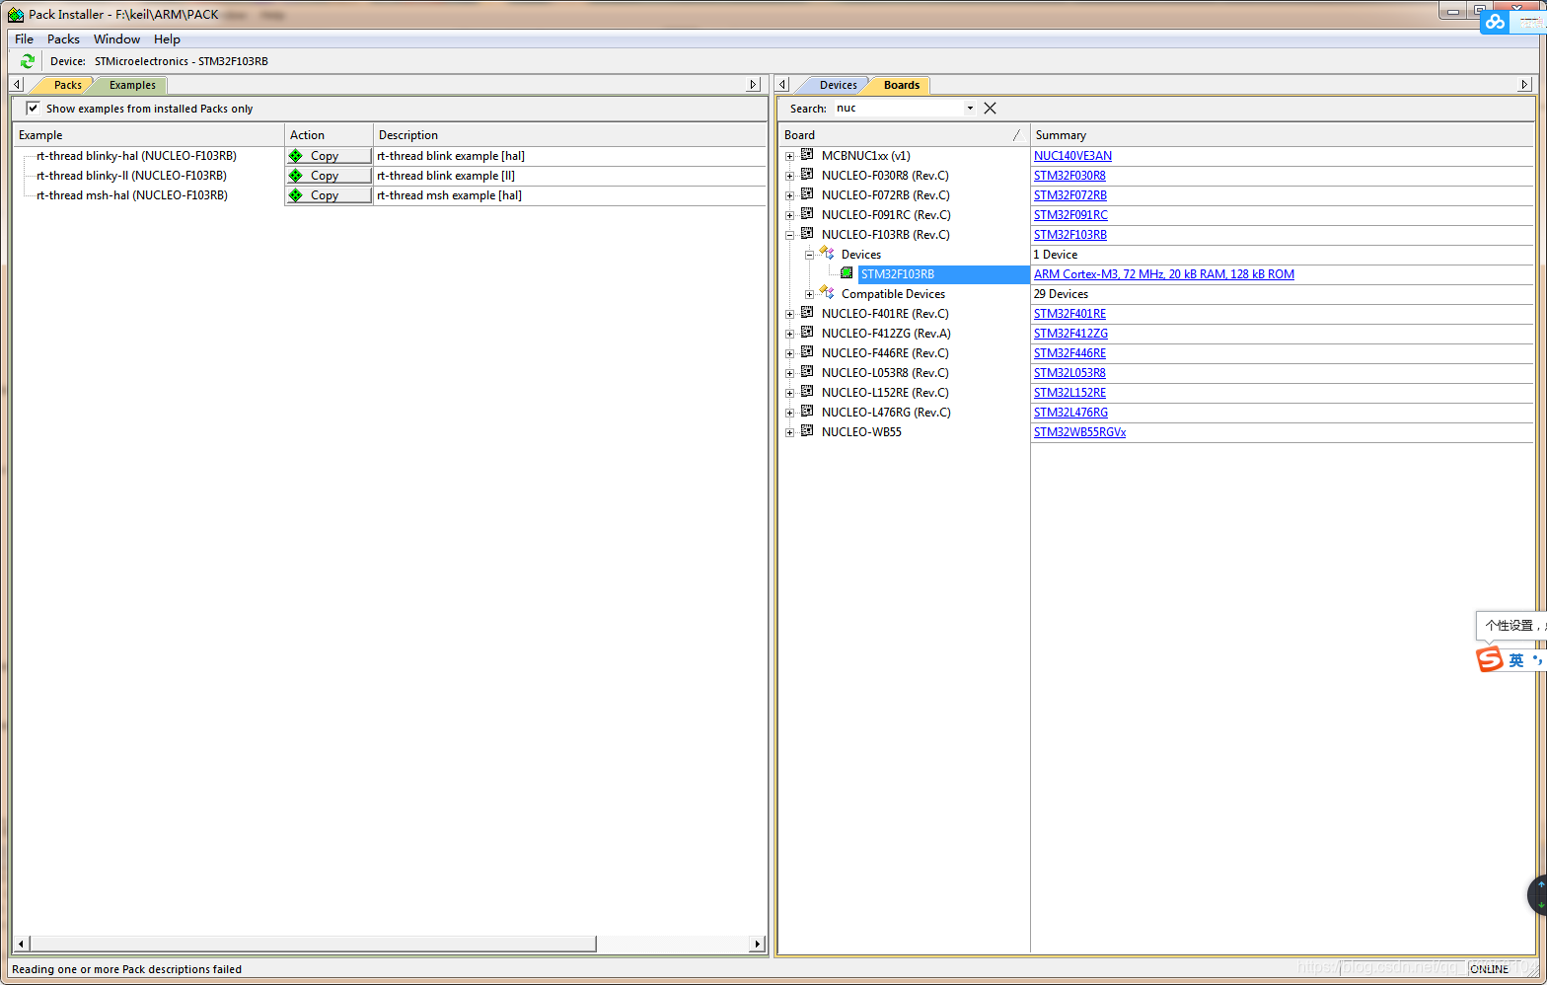Click the Search input field containing 'nuc'
Screen dimensions: 1547x985
898,109
